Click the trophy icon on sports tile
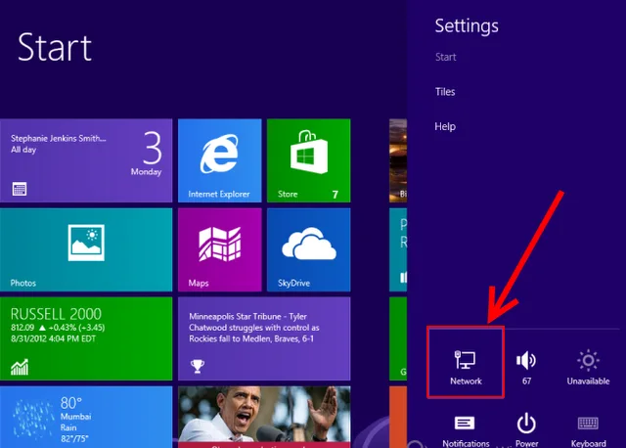The width and height of the screenshot is (626, 448). [198, 366]
